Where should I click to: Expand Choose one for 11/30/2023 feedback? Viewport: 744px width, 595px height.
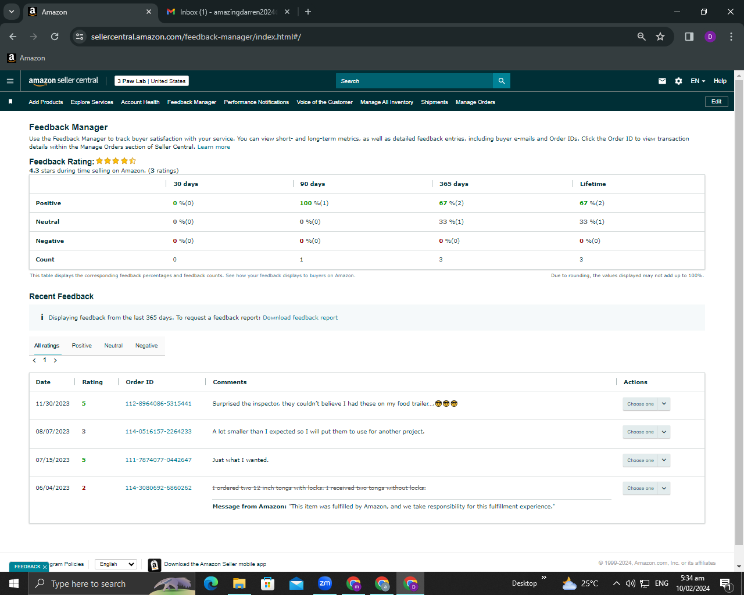click(646, 404)
